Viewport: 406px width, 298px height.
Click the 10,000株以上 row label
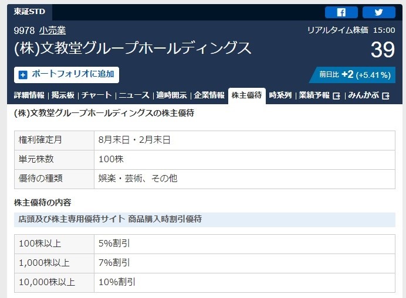54,283
